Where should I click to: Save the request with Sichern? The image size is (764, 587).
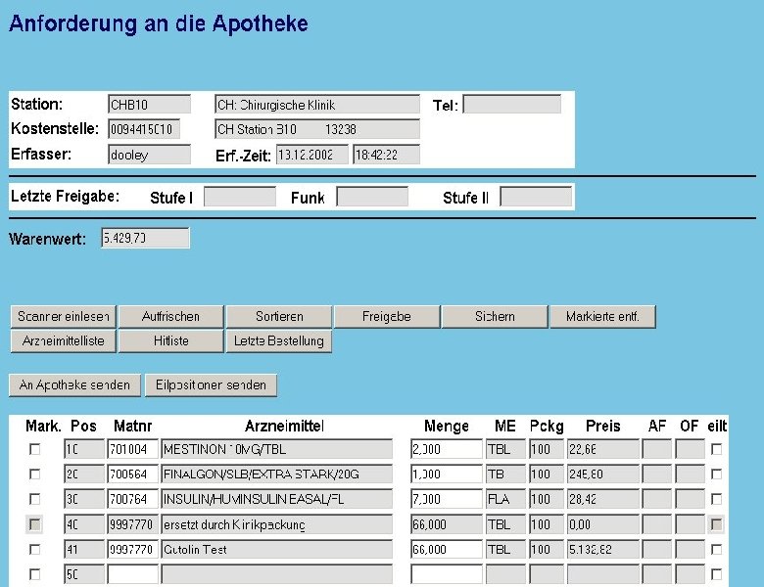(x=495, y=317)
